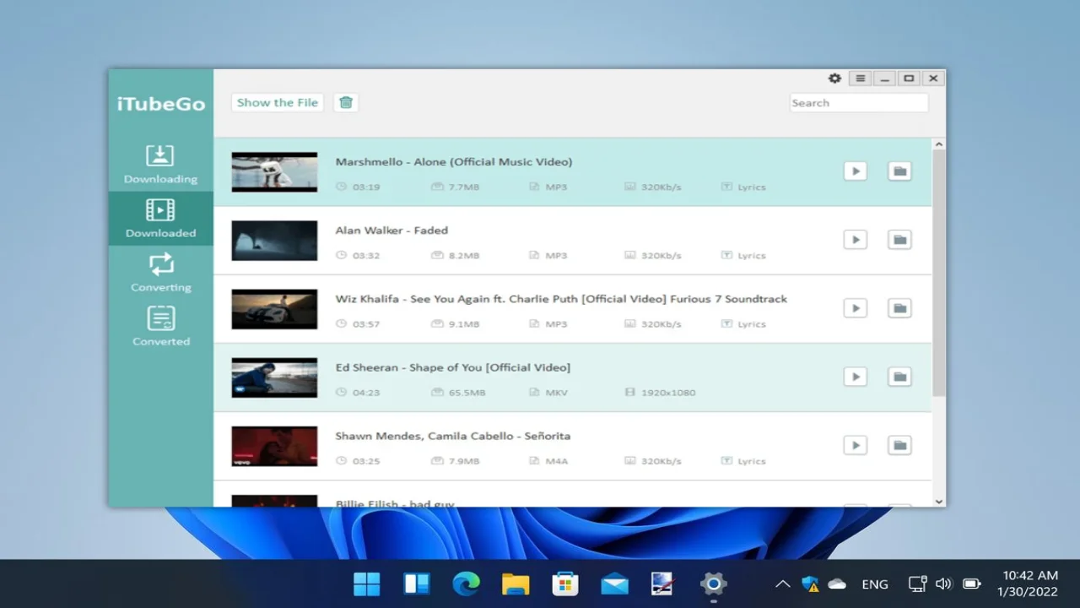The image size is (1080, 608).
Task: Open folder for Shawn Mendes - Señorita
Action: point(900,445)
